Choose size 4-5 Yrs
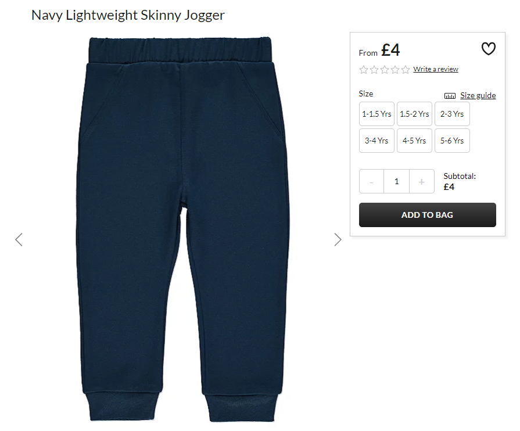The image size is (520, 431). (x=414, y=141)
